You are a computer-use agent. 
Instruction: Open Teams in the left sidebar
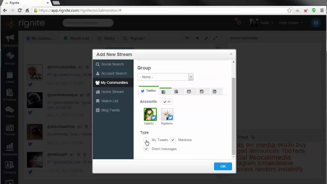coord(10,112)
